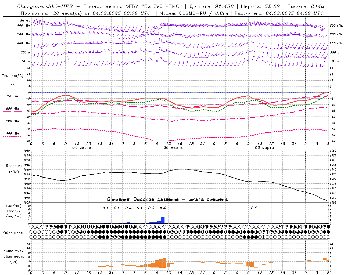Click the ФГБУ "ЗапСиб УГМС" provider text

(x=153, y=6)
